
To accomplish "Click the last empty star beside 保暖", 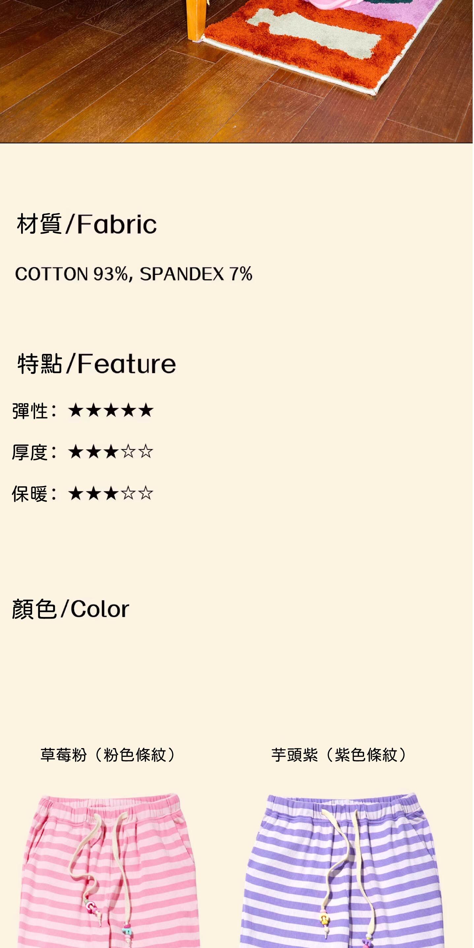I will (146, 493).
